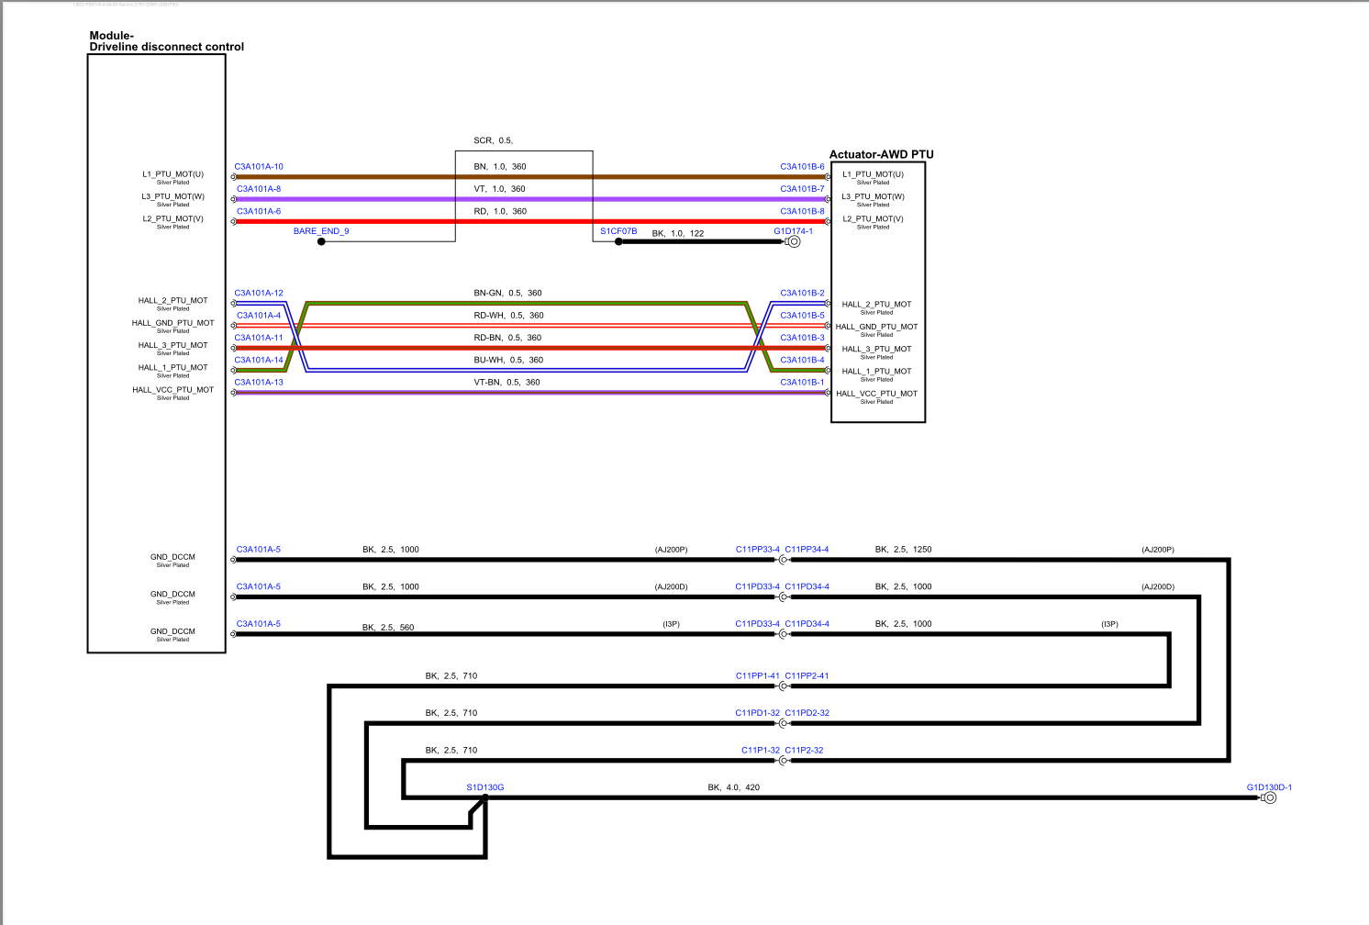Screen dimensions: 1369x925
Task: Select the BARE_END_9 wire end dot
Action: (321, 241)
